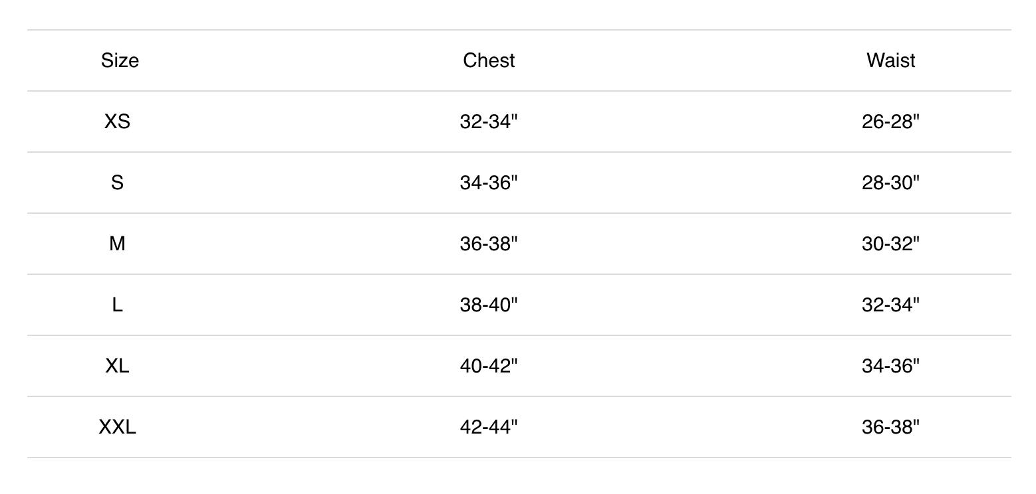Select the M size cell
This screenshot has width=1036, height=494.
click(x=117, y=244)
